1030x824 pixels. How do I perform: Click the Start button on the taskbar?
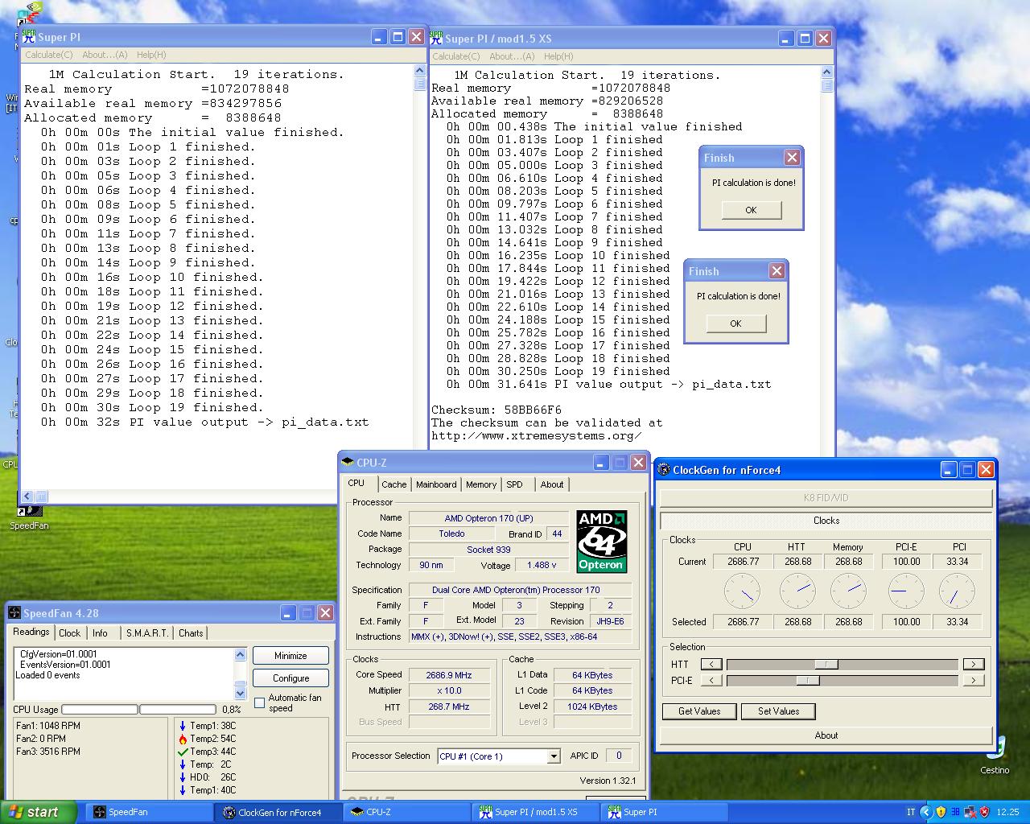[39, 812]
